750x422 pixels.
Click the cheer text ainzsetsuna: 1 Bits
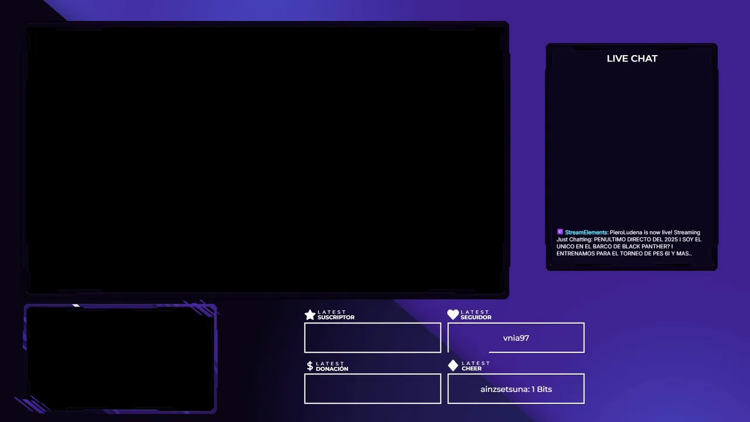coord(516,389)
